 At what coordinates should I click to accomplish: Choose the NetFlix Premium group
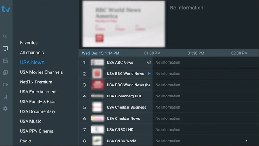point(36,82)
